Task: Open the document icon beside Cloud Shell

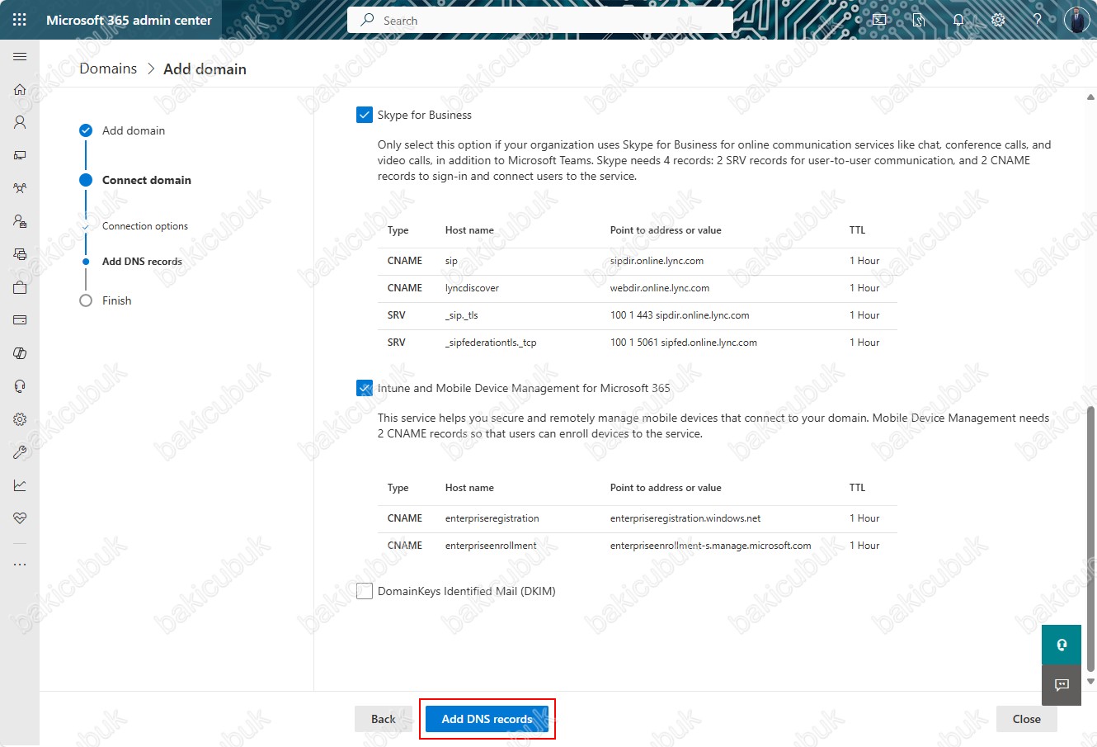Action: pyautogui.click(x=919, y=20)
